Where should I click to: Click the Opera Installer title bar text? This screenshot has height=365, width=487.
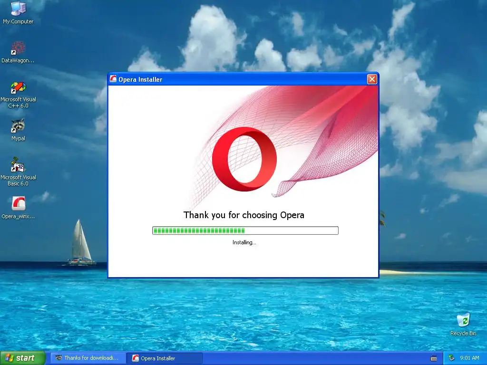click(140, 79)
